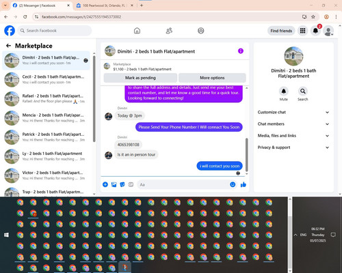
Task: Change ENG input language in tray
Action: (303, 235)
